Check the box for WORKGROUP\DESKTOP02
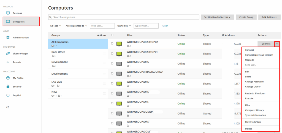This screenshot has height=133, width=282. click(x=112, y=44)
